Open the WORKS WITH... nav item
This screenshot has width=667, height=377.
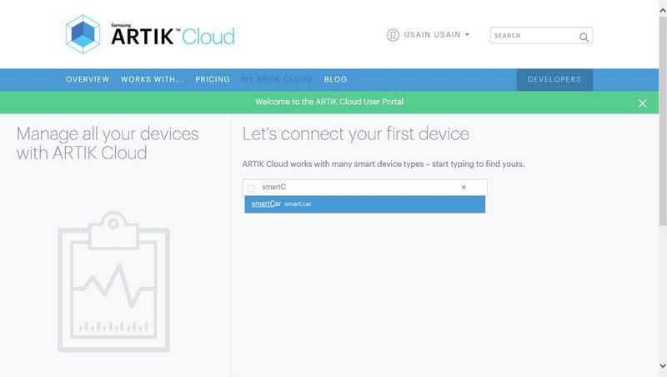153,79
